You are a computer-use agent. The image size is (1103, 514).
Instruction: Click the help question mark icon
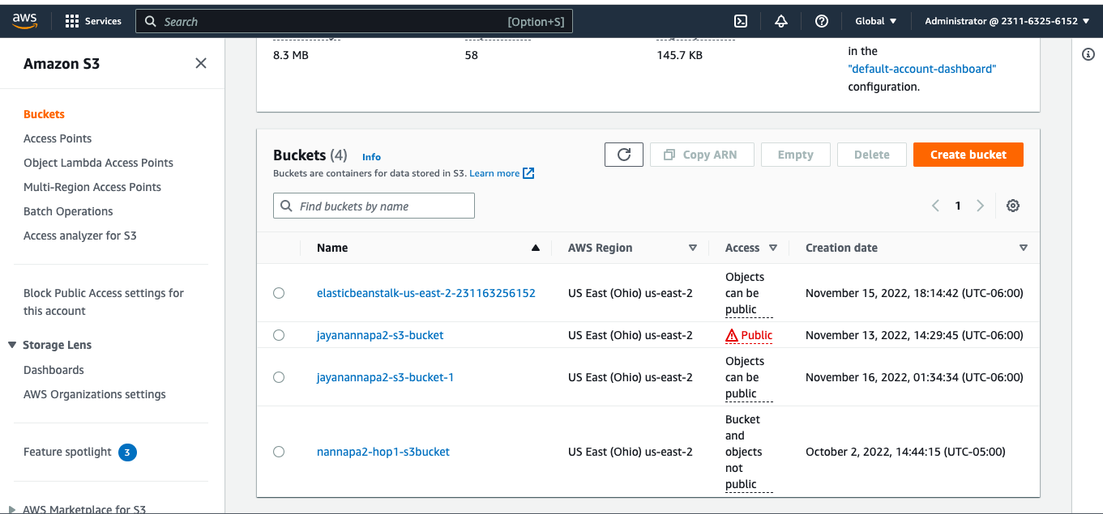pos(822,21)
